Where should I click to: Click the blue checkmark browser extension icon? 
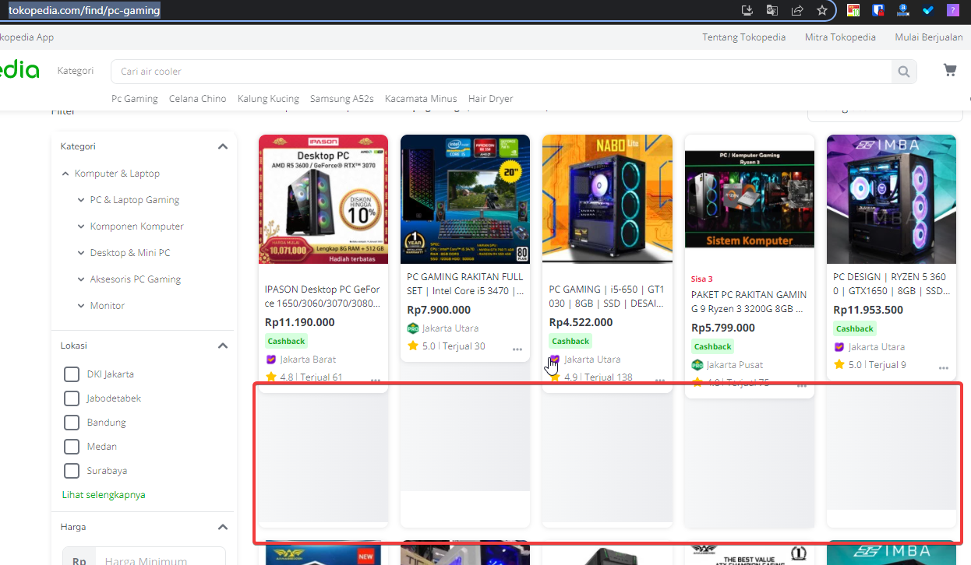[927, 10]
